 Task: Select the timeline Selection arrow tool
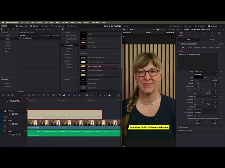point(24,95)
